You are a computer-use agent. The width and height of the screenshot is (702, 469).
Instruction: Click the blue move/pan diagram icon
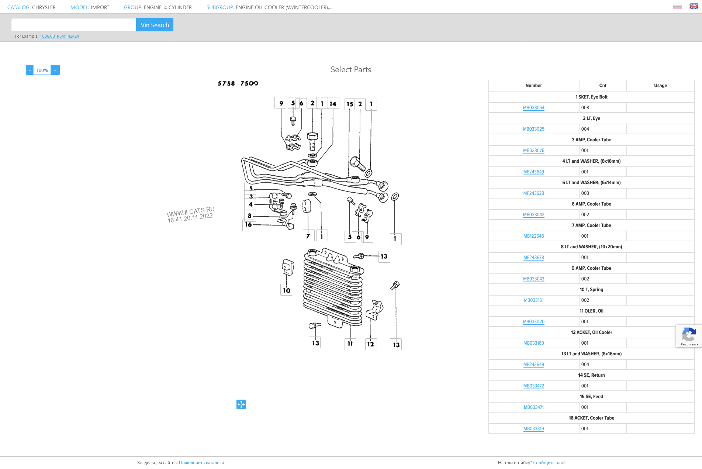click(241, 404)
